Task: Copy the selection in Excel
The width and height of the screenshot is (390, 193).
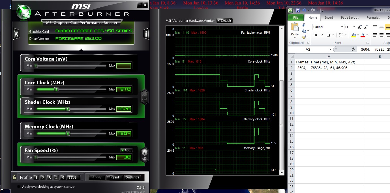Action: (x=303, y=31)
